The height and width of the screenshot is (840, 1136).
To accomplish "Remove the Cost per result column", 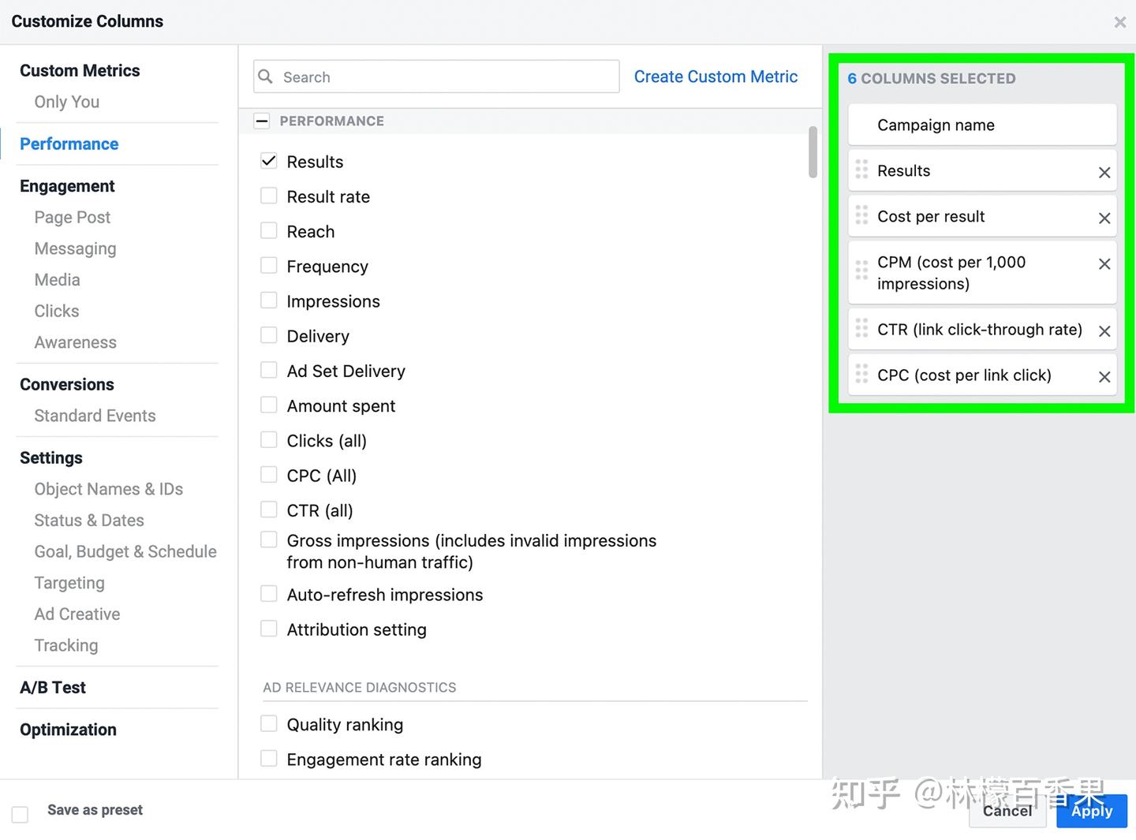I will coord(1104,218).
